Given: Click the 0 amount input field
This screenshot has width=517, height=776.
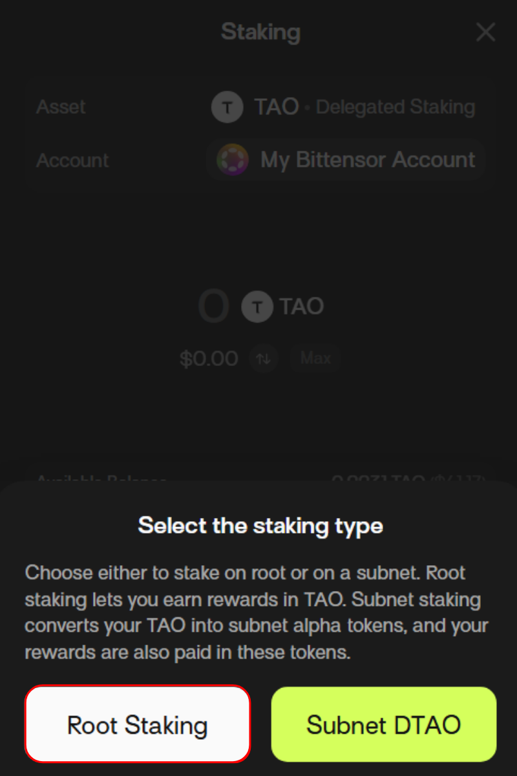Looking at the screenshot, I should click(213, 307).
